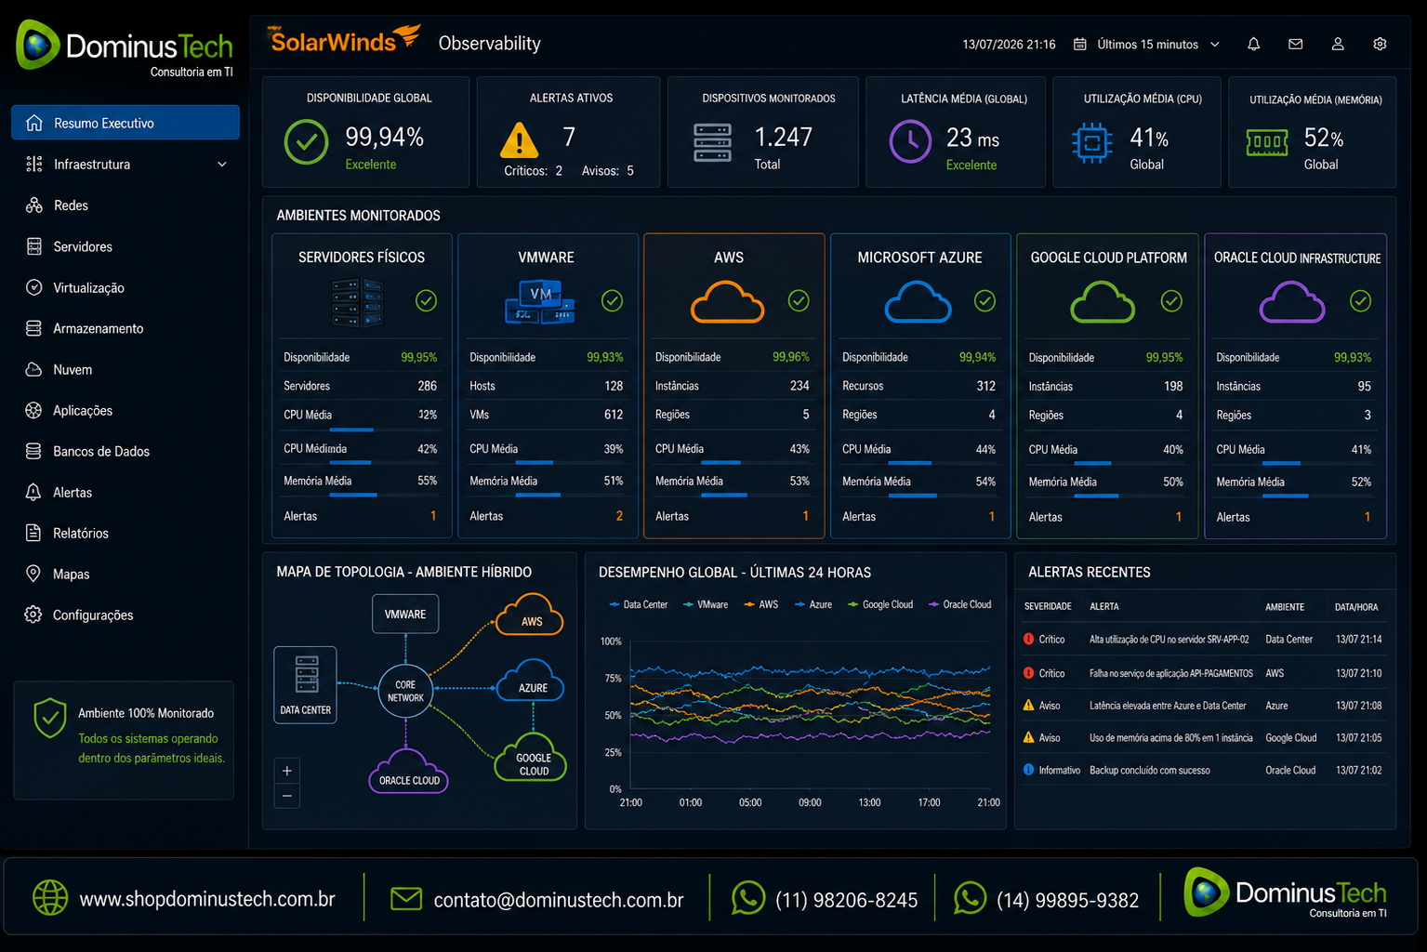Toggle the Google Cloud legend series
This screenshot has height=952, width=1427.
880,604
